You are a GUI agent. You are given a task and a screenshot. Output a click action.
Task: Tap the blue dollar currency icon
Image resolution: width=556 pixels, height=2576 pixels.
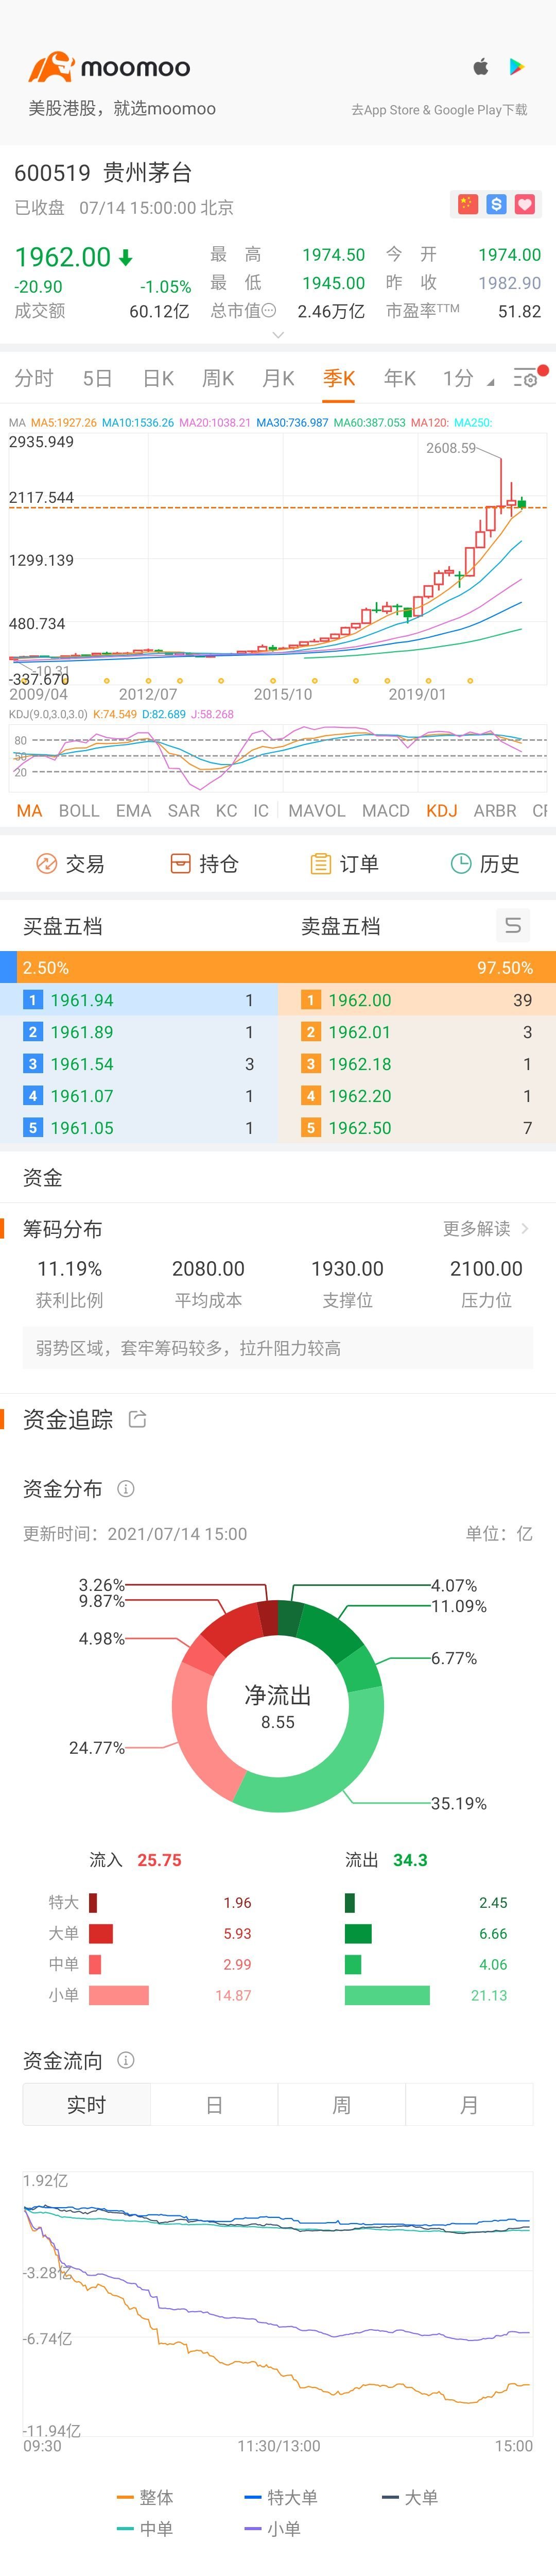point(496,204)
